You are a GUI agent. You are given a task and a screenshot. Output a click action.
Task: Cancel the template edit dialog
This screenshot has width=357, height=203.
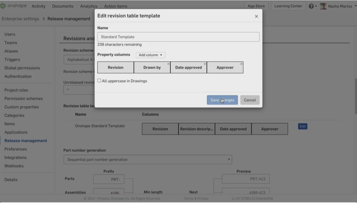coord(250,100)
